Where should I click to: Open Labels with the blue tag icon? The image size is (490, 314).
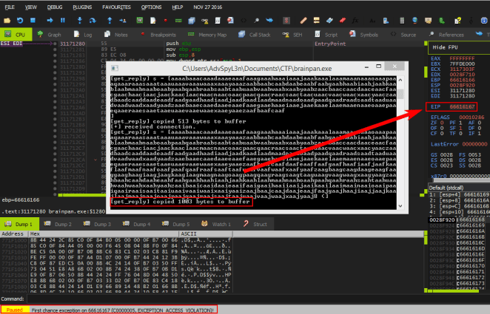point(329,21)
